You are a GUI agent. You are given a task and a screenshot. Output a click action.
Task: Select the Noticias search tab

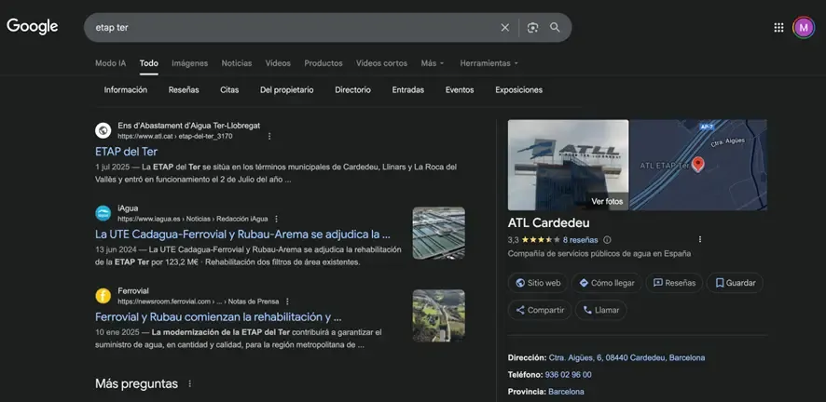(236, 63)
